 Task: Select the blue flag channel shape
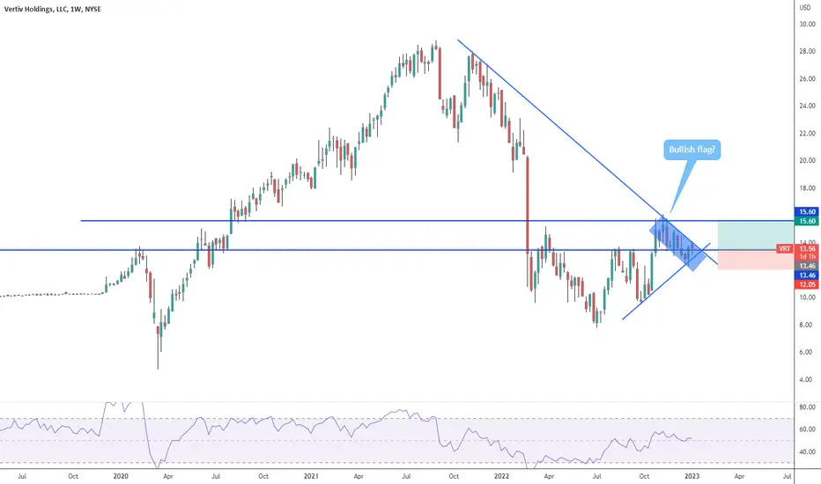(677, 243)
